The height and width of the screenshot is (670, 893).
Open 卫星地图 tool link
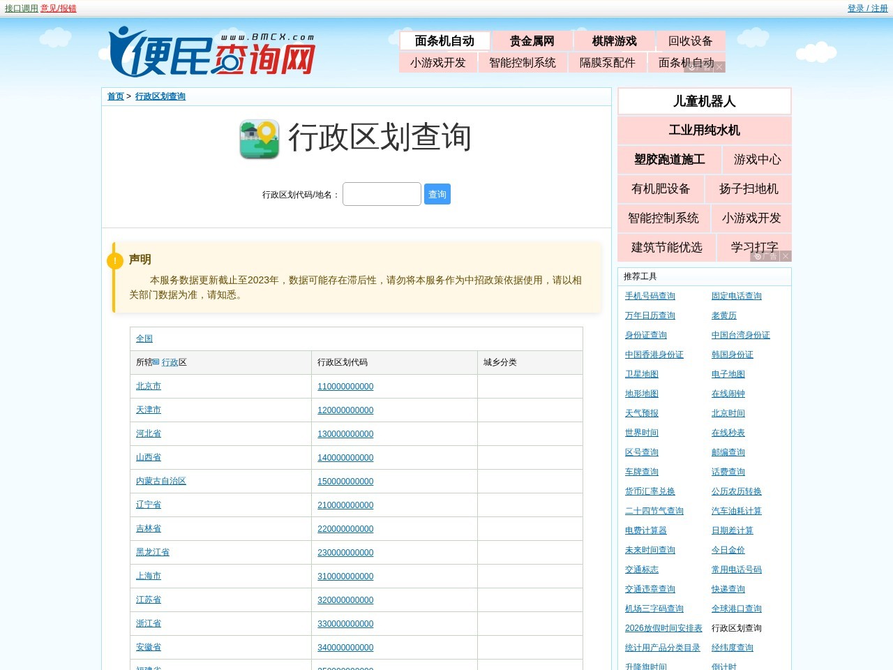[642, 374]
